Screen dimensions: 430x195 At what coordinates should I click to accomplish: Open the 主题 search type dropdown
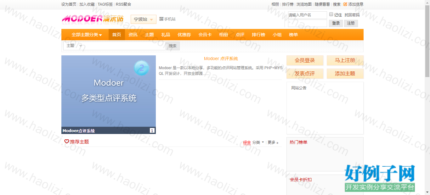[74, 46]
